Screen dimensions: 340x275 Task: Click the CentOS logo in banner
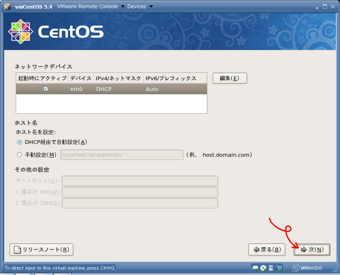[56, 32]
